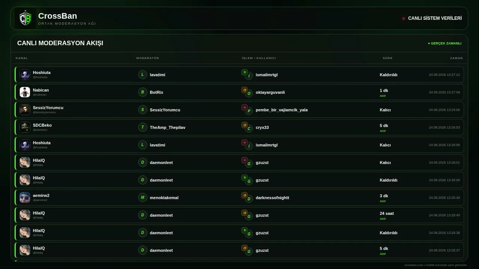479x269 pixels.
Task: Click the Moderatör column header
Action: point(147,58)
